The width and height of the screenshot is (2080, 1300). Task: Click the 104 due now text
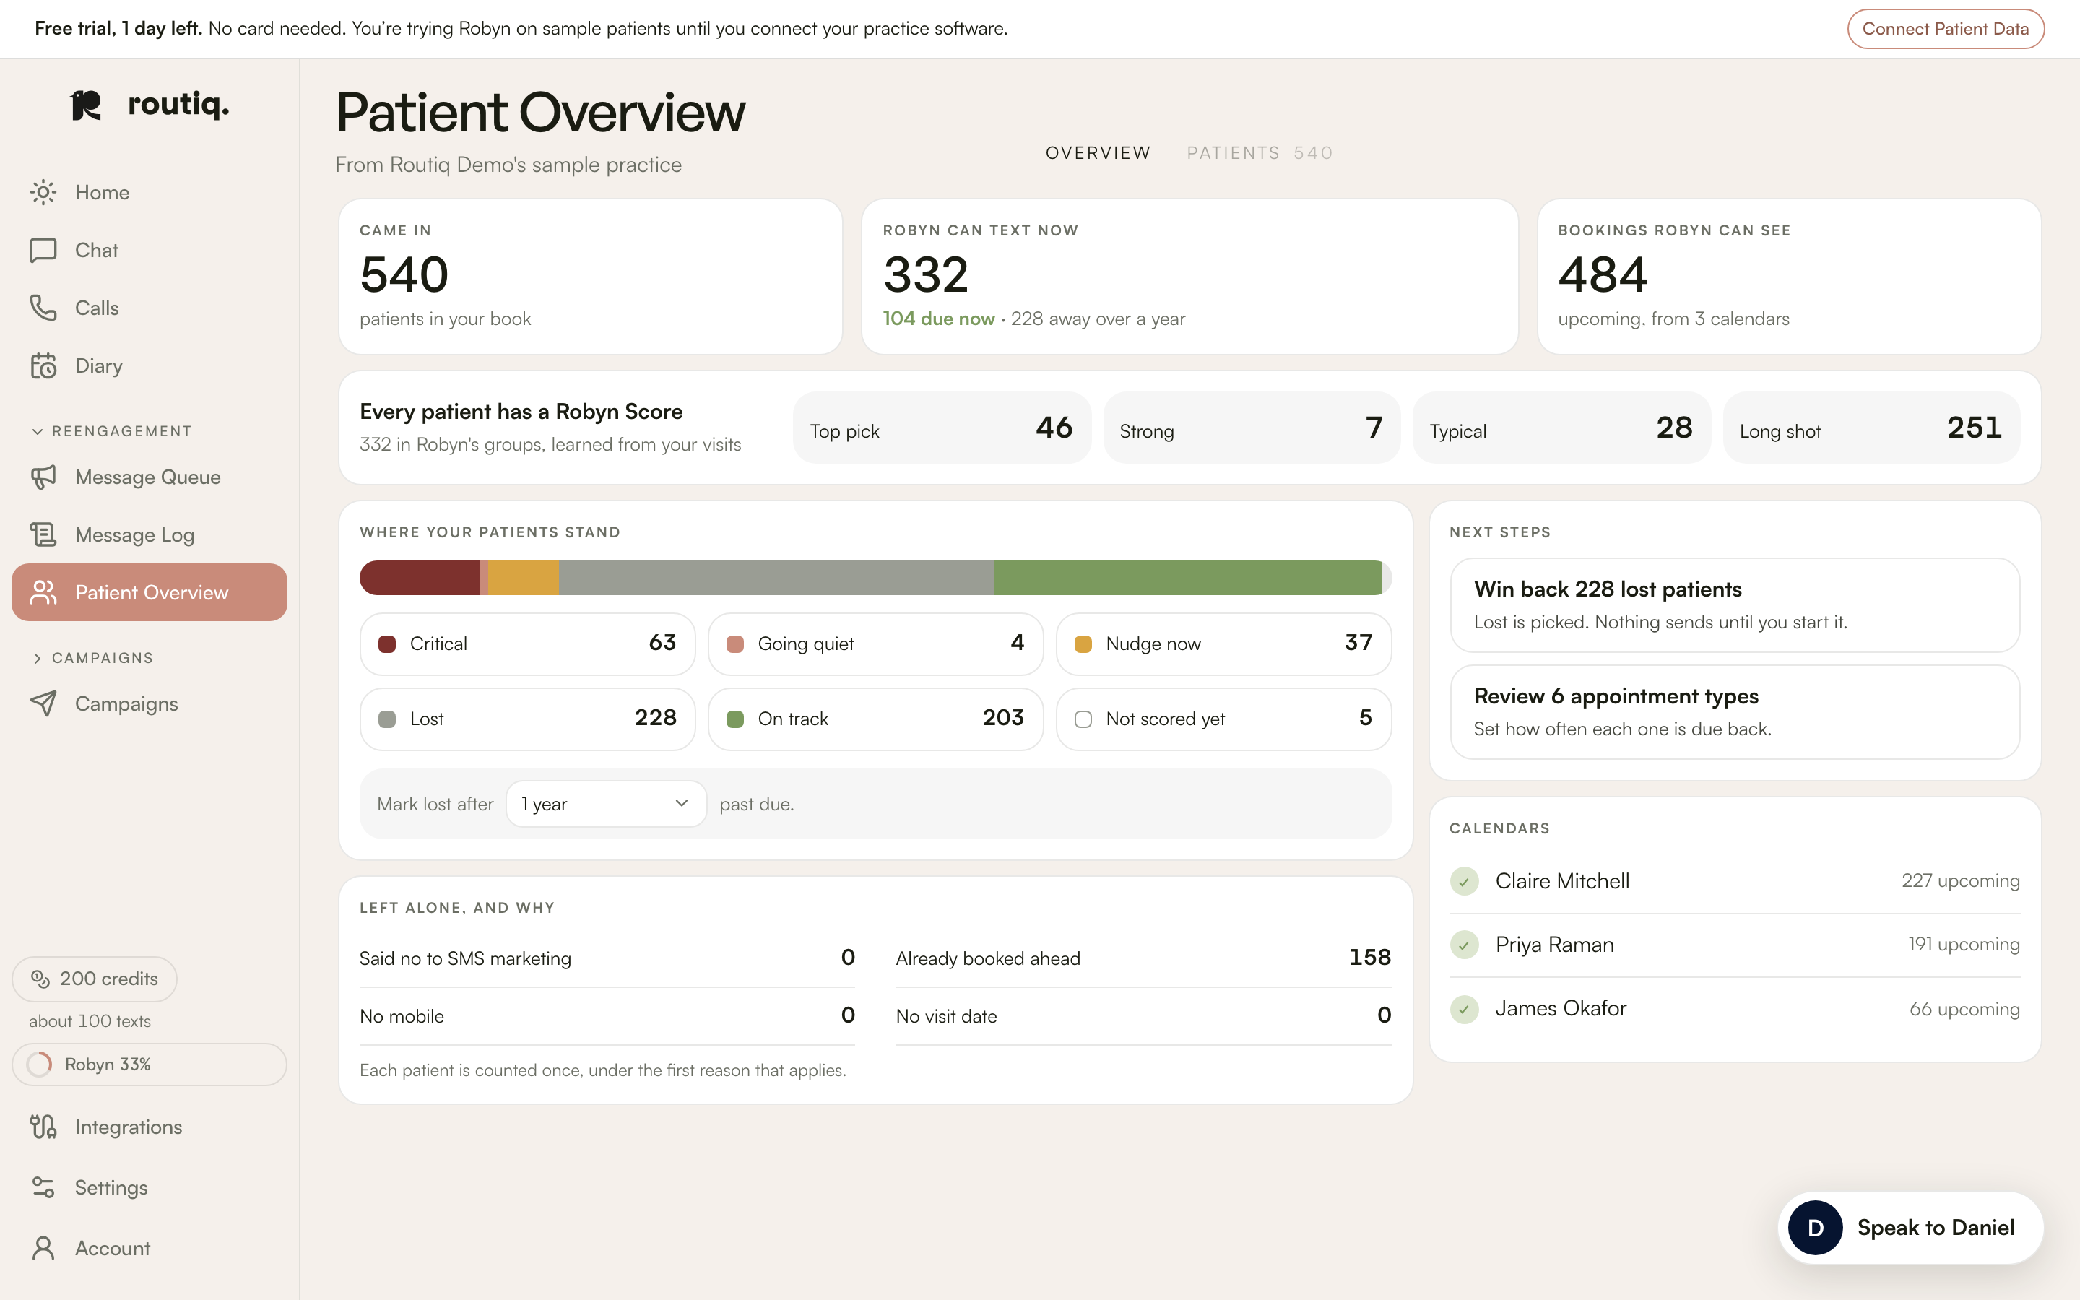pyautogui.click(x=937, y=319)
